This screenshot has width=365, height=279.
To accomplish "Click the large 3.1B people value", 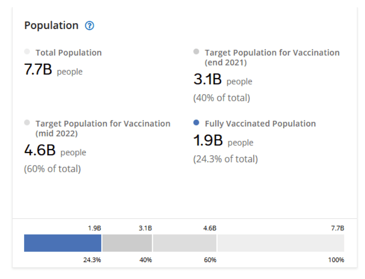I will point(222,81).
